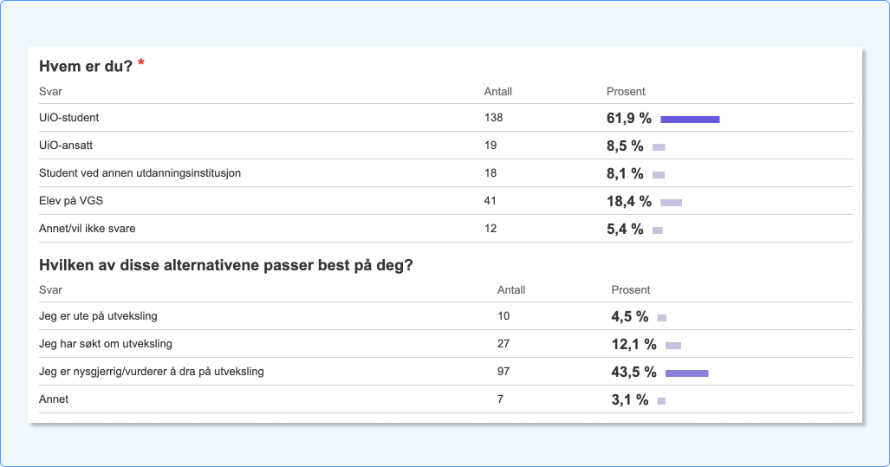Viewport: 890px width, 467px height.
Task: Select the "Jeg er nysgjerrig/vurderer" answer row
Action: pos(152,372)
